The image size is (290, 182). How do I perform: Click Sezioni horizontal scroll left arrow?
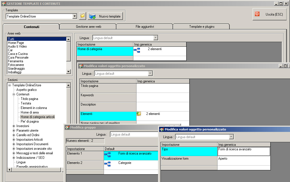pyautogui.click(x=10, y=170)
